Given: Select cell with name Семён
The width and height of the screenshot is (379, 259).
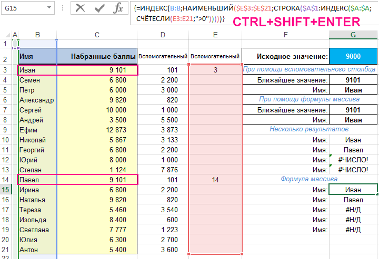Looking at the screenshot, I should [x=37, y=80].
